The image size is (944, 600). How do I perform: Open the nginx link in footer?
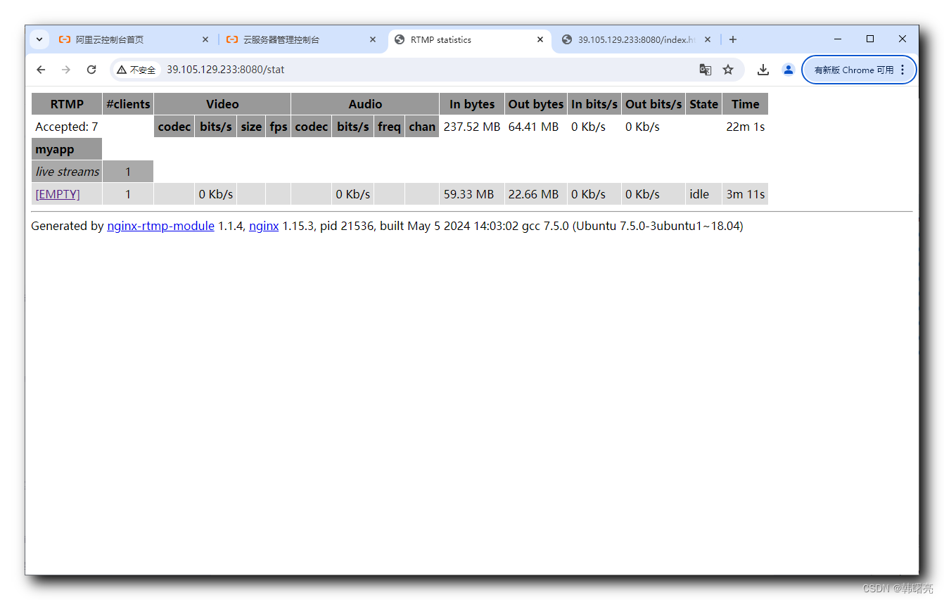[x=264, y=226]
